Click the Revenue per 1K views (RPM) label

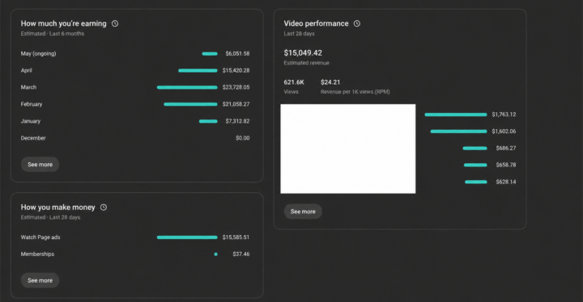(x=355, y=91)
